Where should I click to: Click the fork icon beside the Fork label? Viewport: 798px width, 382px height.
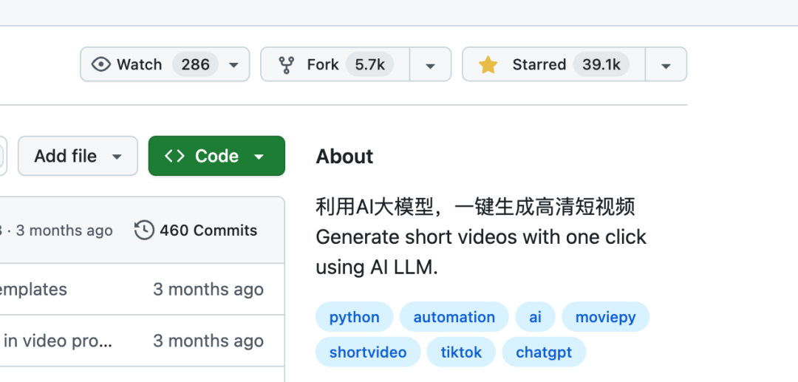pyautogui.click(x=286, y=65)
